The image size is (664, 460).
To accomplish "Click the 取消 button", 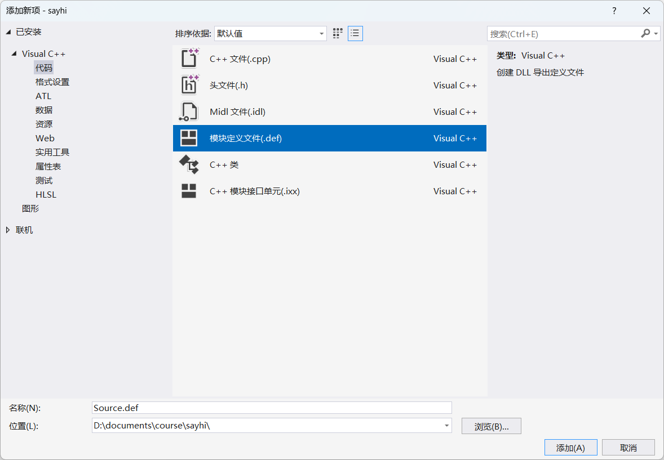I will point(628,448).
